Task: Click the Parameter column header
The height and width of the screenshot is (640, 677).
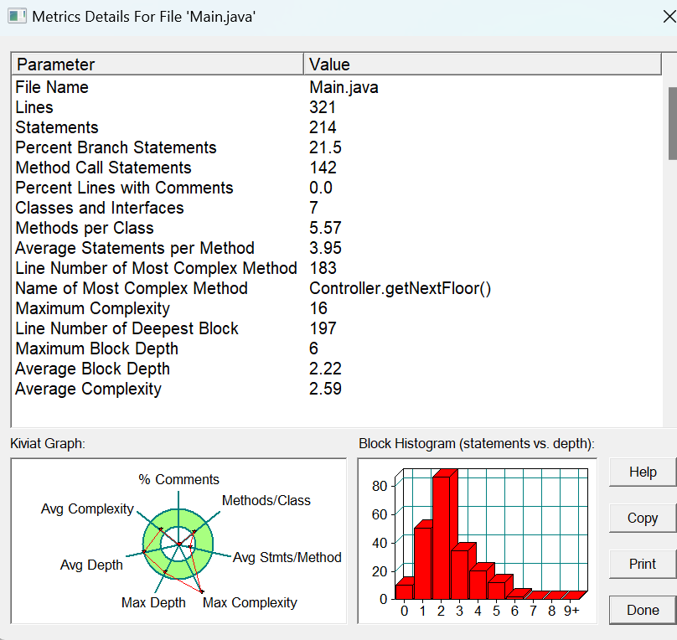Action: click(x=158, y=65)
